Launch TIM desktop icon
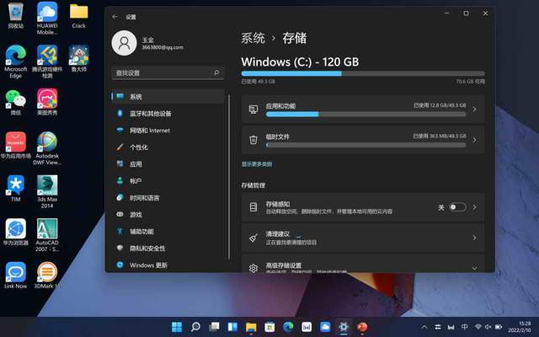Viewport: 539px width, 337px height. pyautogui.click(x=15, y=188)
